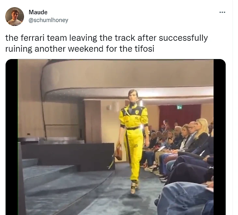This screenshot has height=215, width=238.
Task: Click the left black letterbox bar of the video
Action: [x=12, y=137]
